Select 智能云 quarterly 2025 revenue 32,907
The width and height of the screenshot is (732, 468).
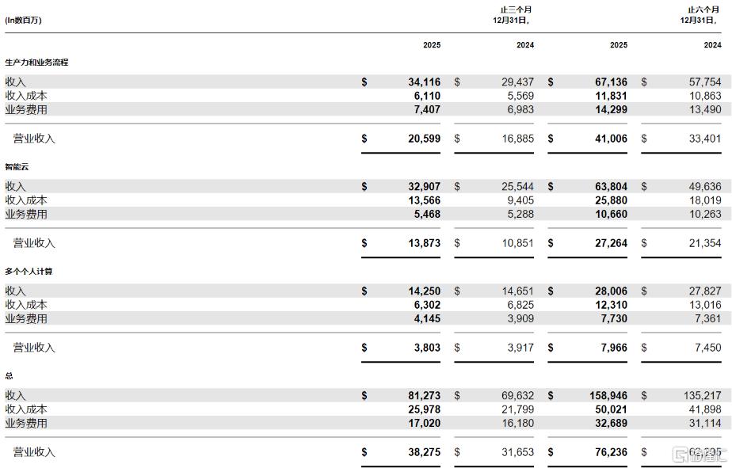point(424,186)
